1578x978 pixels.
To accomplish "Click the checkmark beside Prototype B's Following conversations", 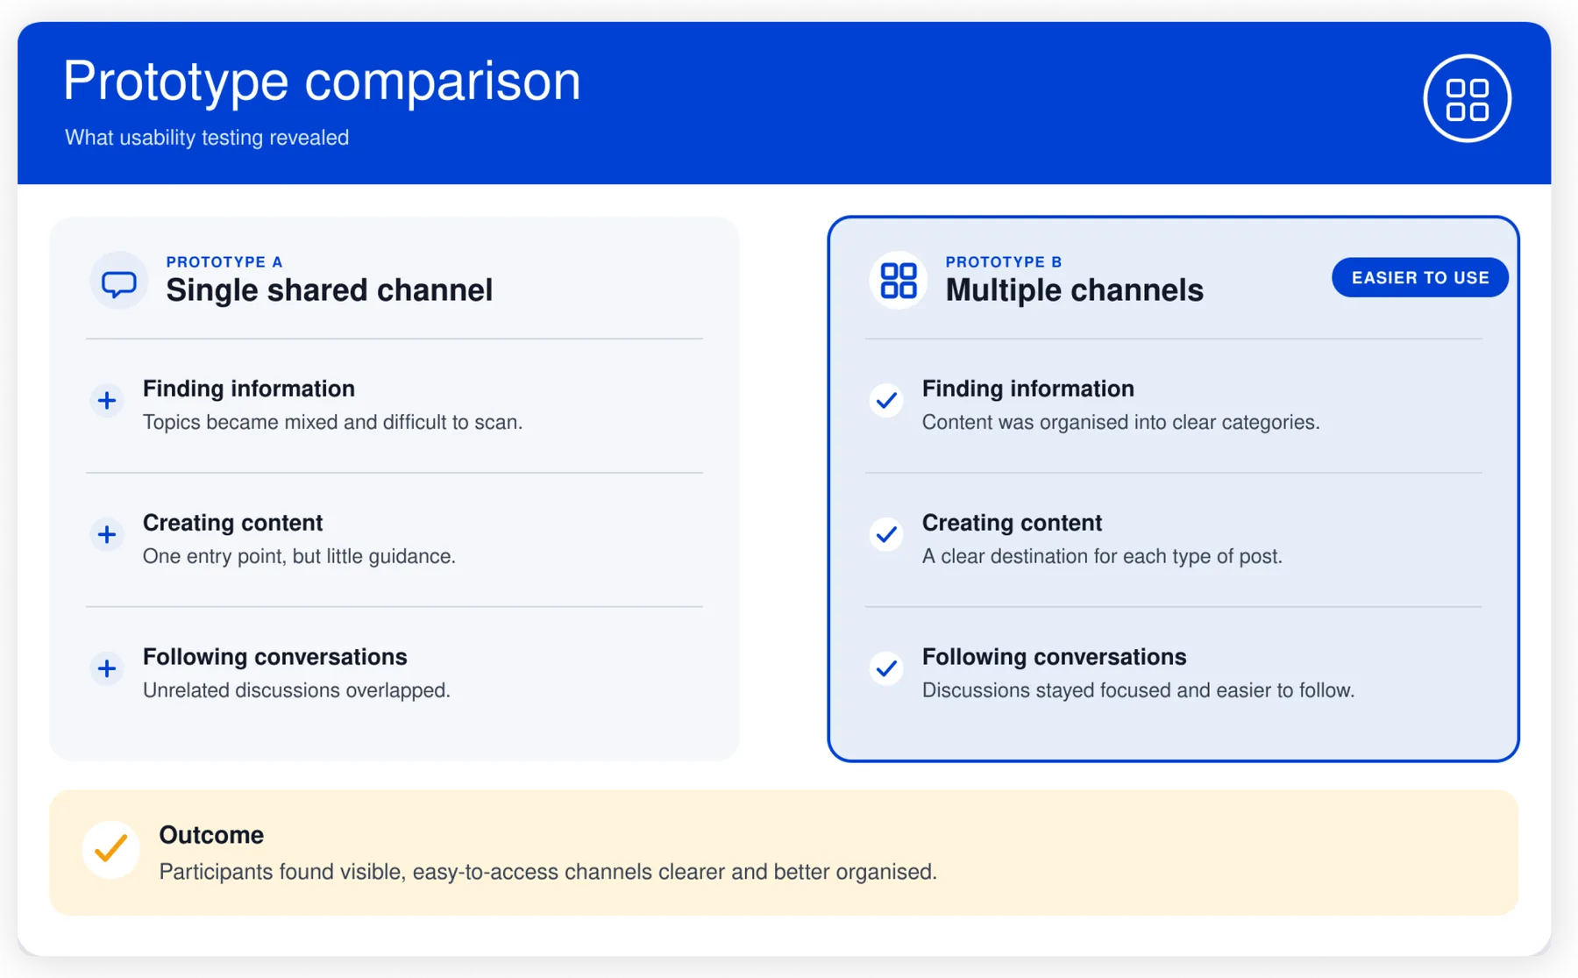I will 886,668.
